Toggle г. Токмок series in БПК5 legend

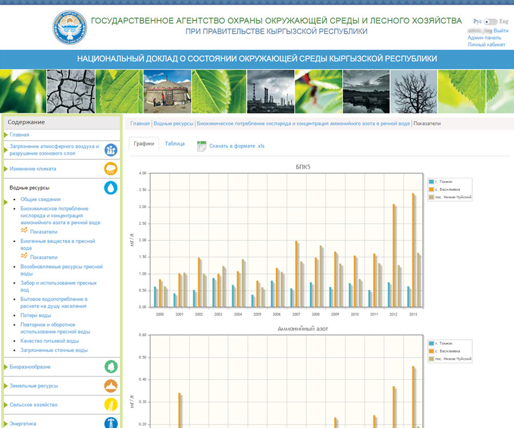coord(441,182)
